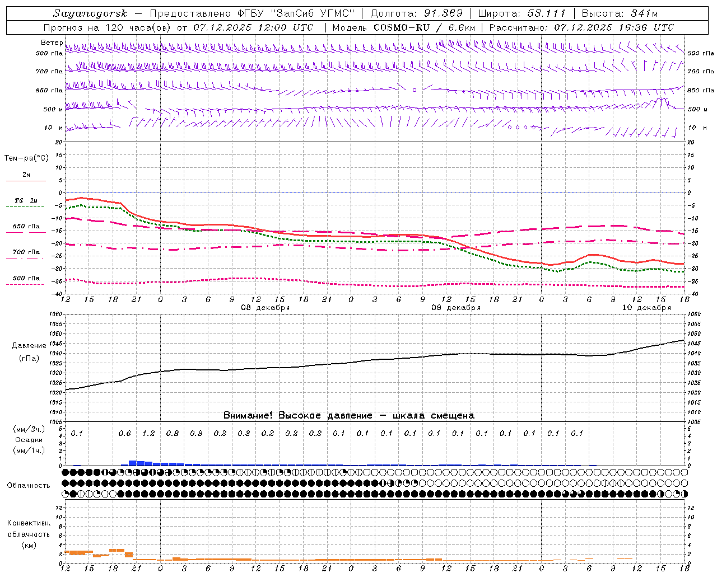Click the '0.6' three-hour precipitation value
The image size is (717, 573).
pos(125,434)
